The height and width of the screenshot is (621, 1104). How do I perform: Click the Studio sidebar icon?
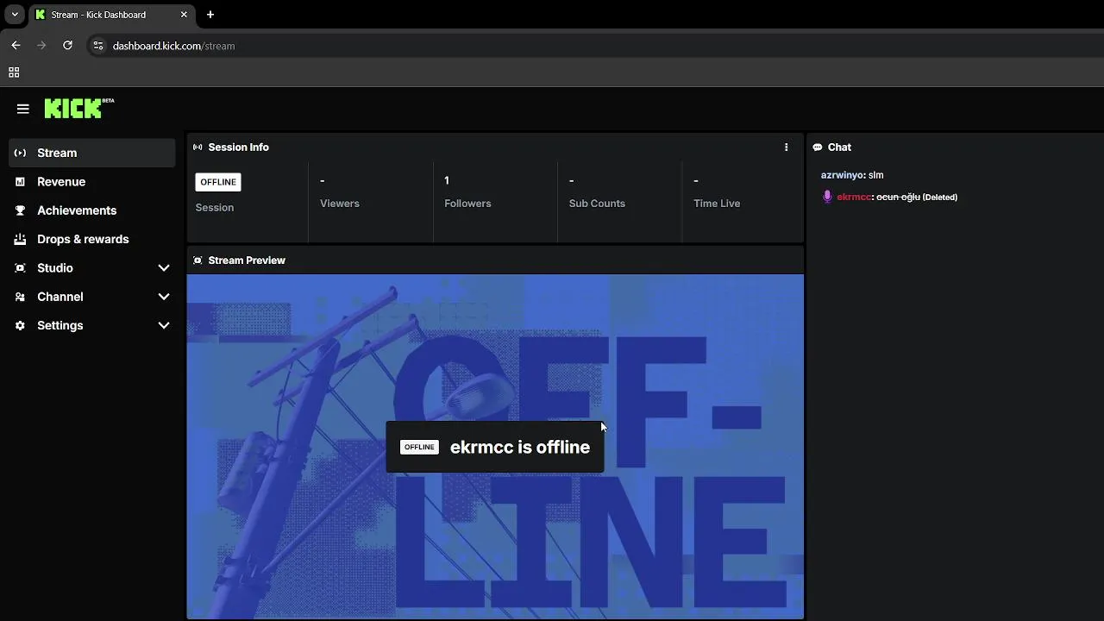point(20,268)
